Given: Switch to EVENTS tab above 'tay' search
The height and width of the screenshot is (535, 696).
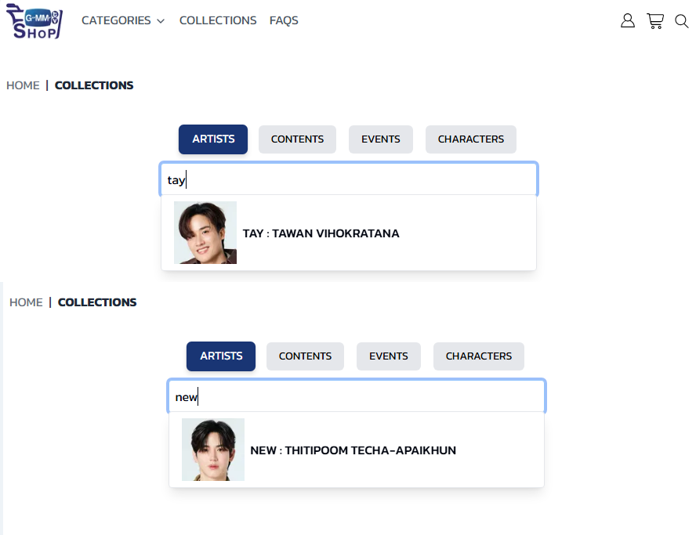Looking at the screenshot, I should click(380, 139).
